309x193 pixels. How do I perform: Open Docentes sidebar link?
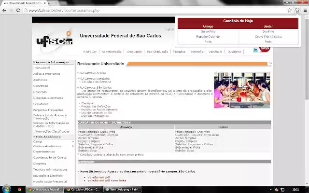tap(40, 164)
